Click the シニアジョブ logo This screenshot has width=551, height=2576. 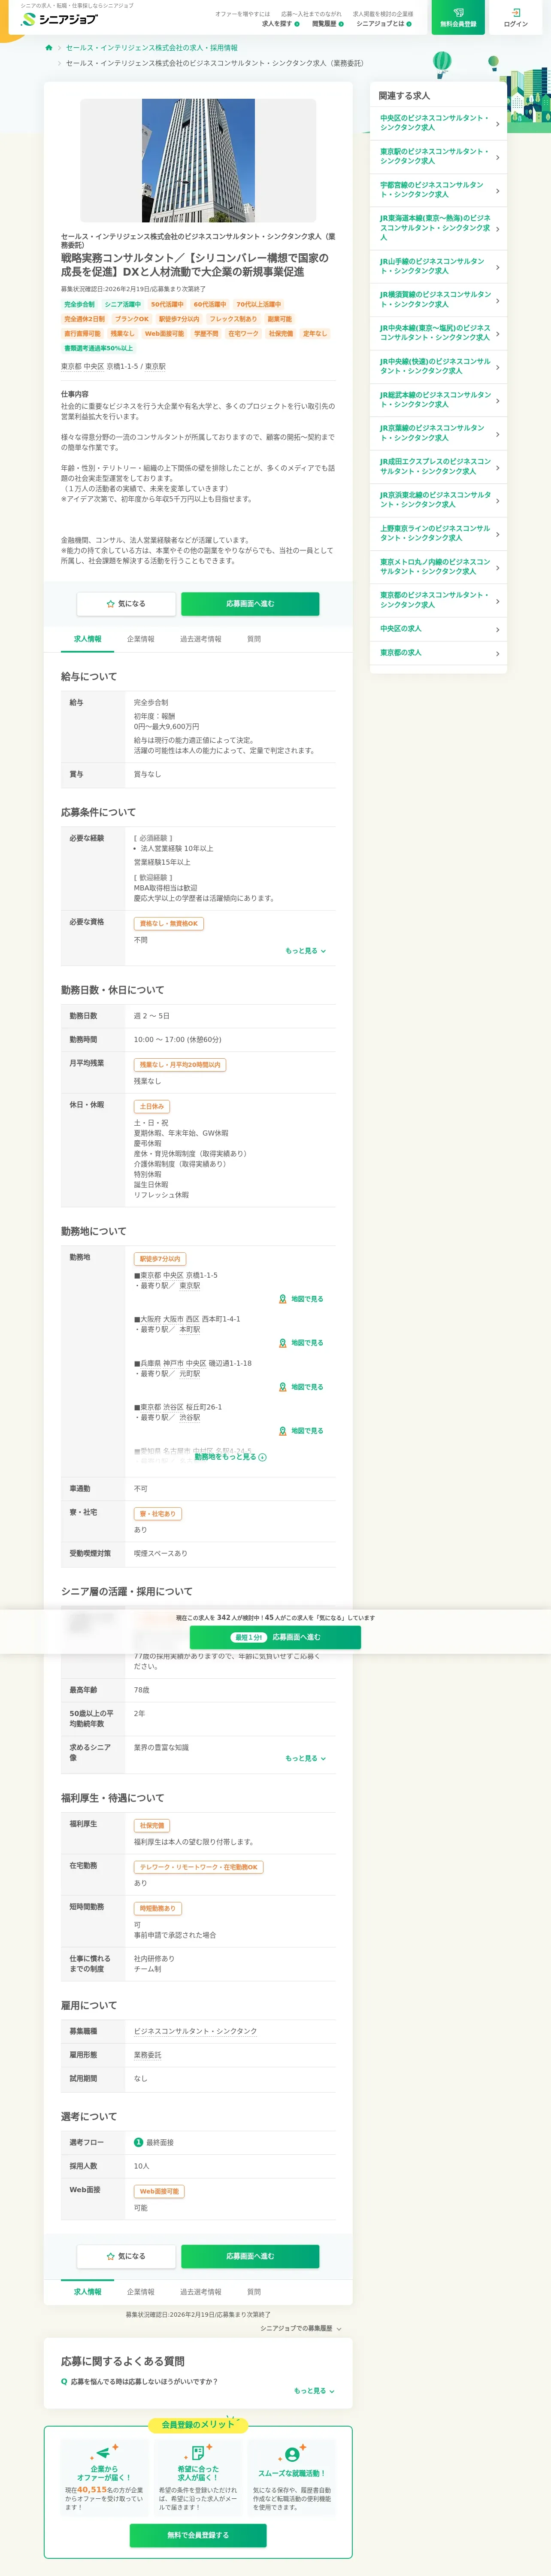[x=59, y=19]
